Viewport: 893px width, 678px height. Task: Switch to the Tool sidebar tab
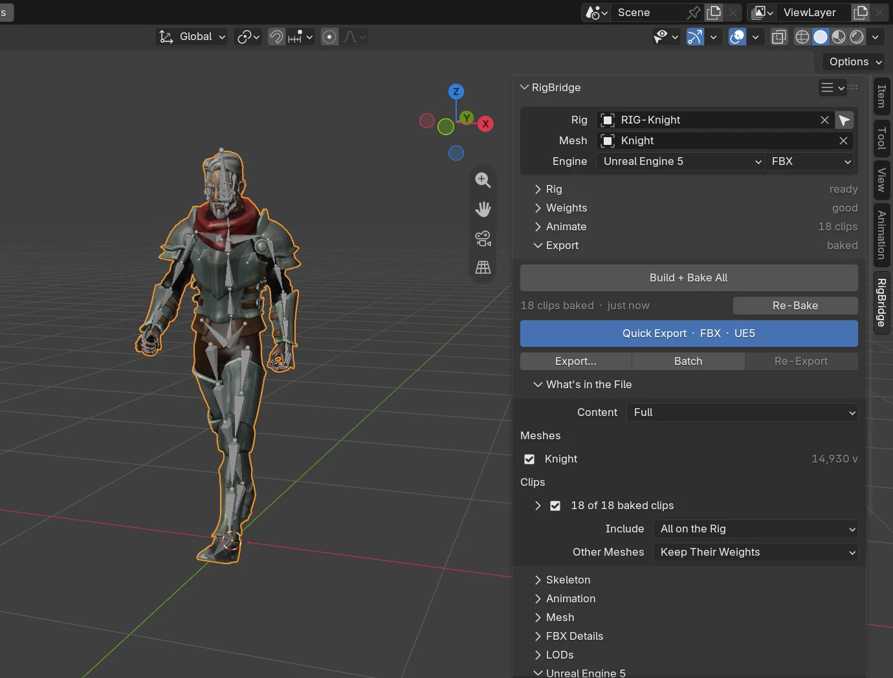(881, 138)
